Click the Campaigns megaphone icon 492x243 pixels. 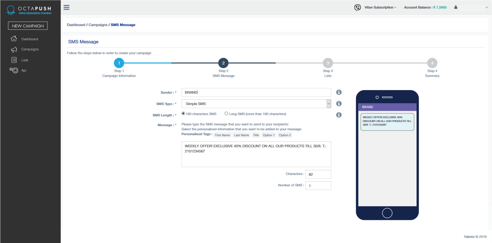pyautogui.click(x=14, y=49)
